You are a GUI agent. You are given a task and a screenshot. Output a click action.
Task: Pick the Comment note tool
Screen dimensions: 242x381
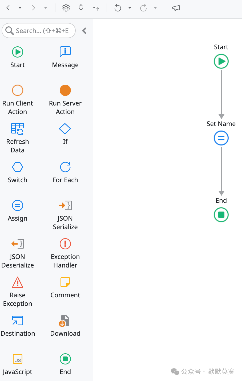pyautogui.click(x=65, y=282)
